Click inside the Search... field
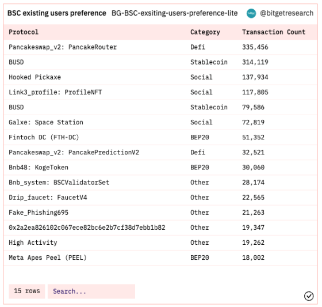This screenshot has width=322, height=307. tap(91, 291)
